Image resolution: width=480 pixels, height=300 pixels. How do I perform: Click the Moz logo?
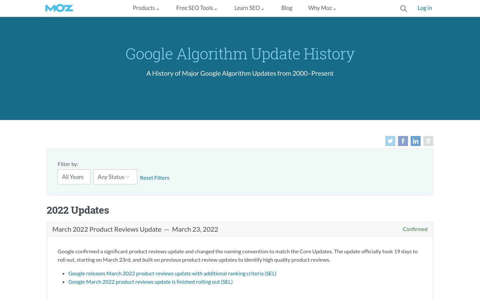59,8
